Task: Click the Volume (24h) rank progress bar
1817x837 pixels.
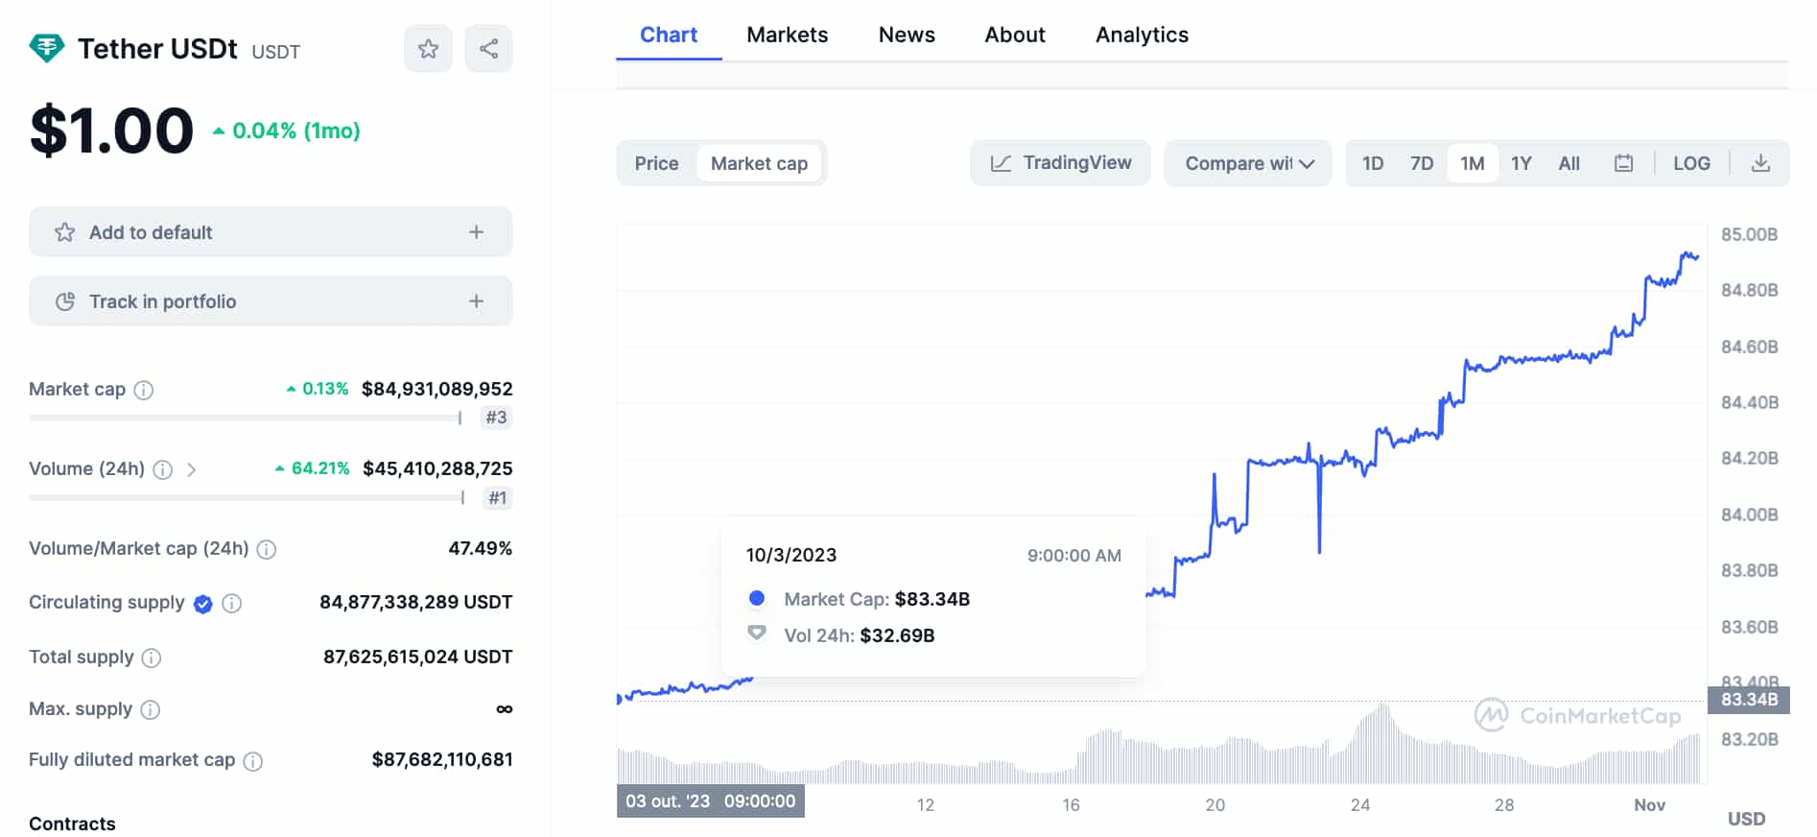Action: click(248, 498)
